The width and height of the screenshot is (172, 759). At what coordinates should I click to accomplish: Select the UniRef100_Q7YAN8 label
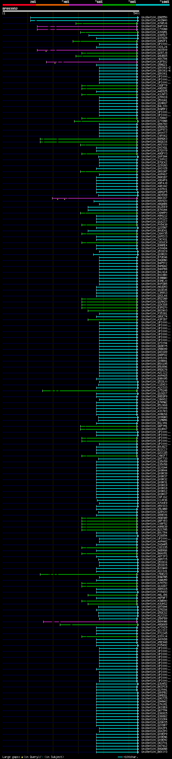coord(154,121)
